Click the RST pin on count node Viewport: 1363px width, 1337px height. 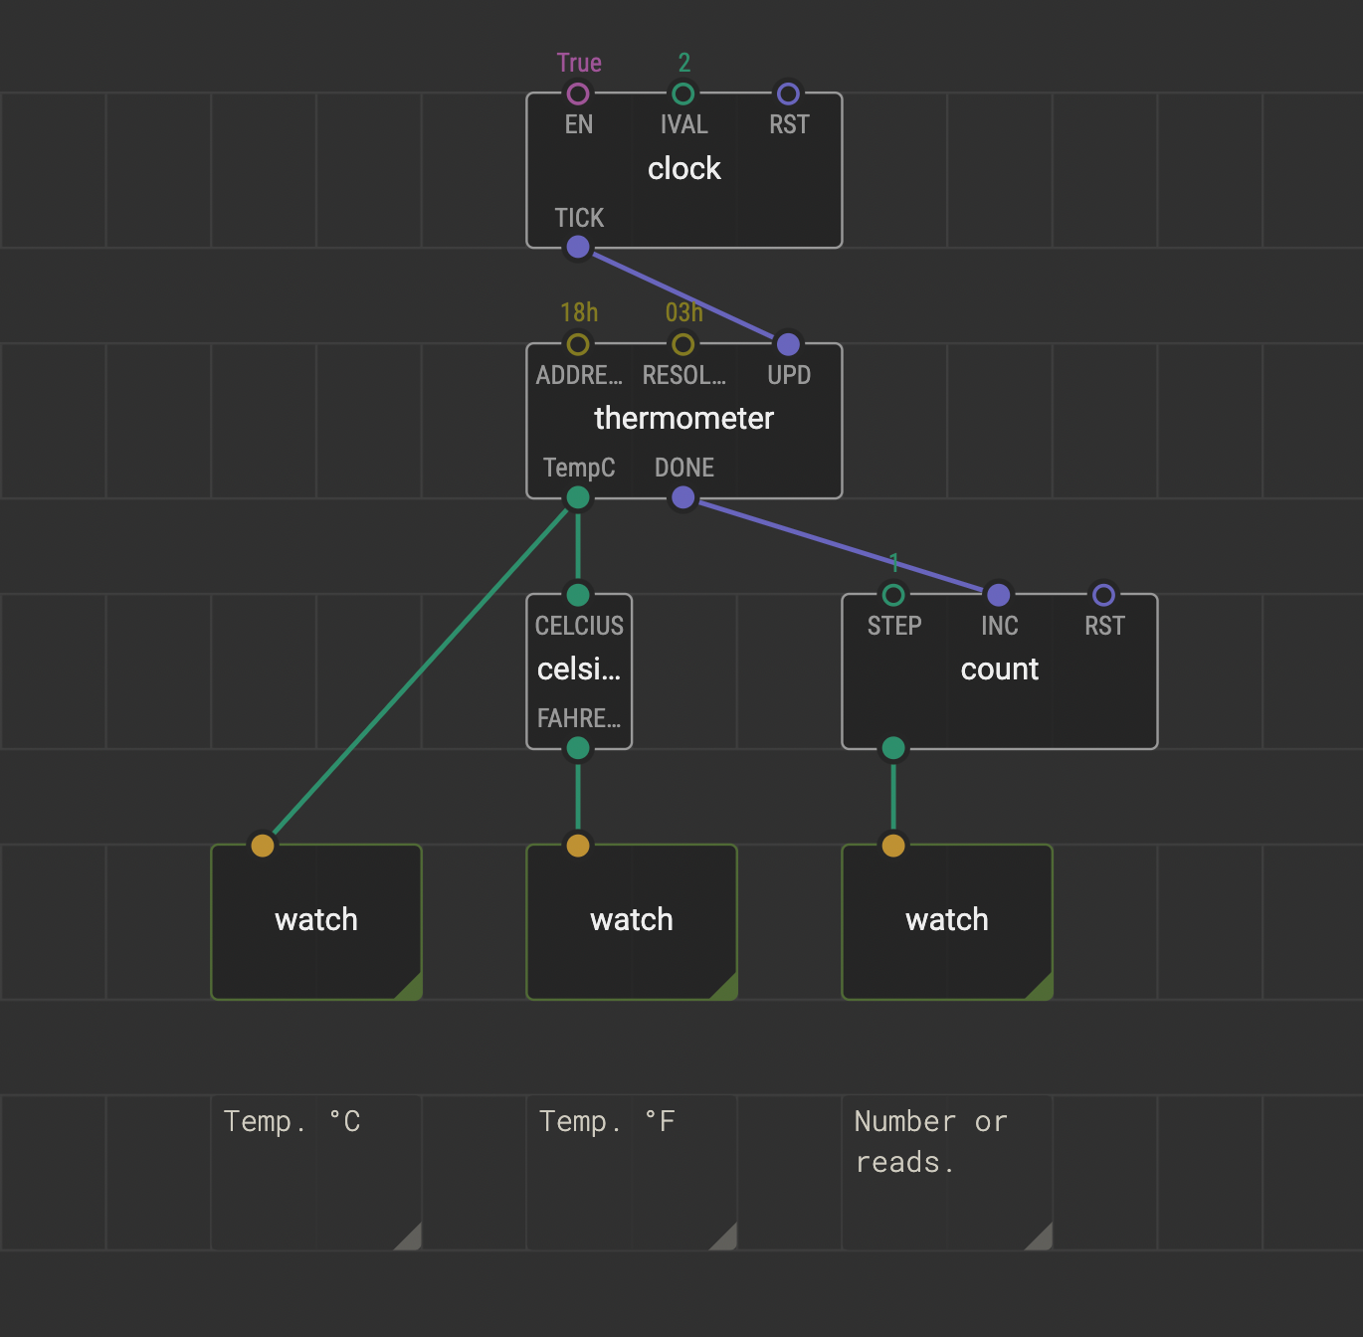[x=1103, y=595]
